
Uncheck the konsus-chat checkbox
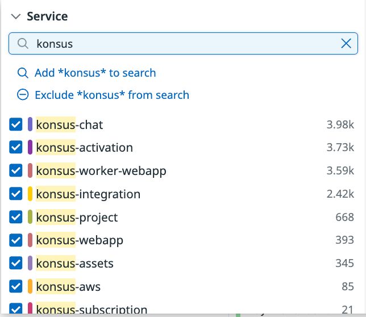click(x=16, y=124)
